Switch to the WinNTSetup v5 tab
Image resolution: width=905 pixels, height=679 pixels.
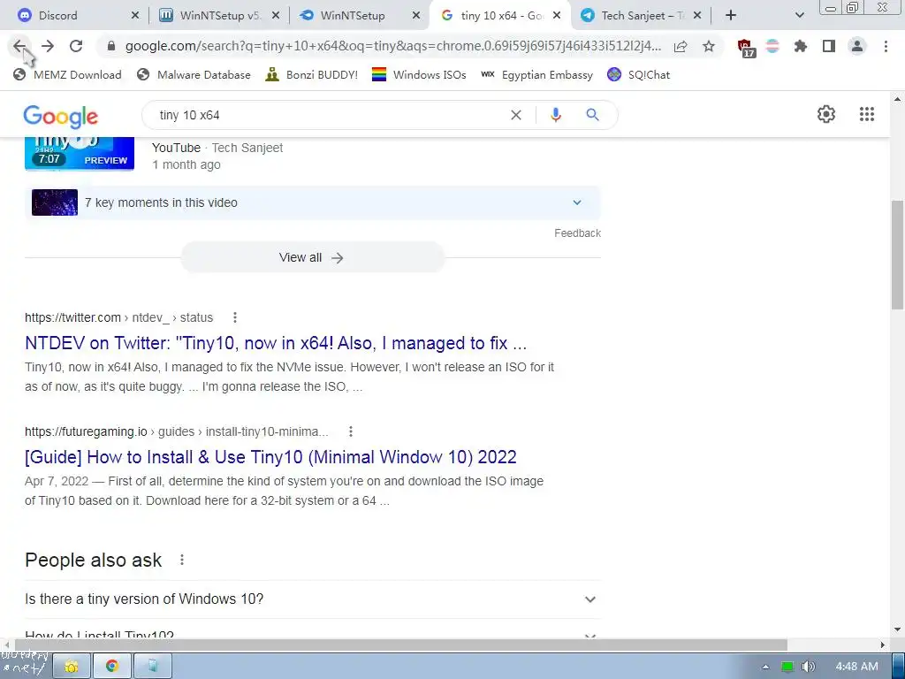click(220, 16)
